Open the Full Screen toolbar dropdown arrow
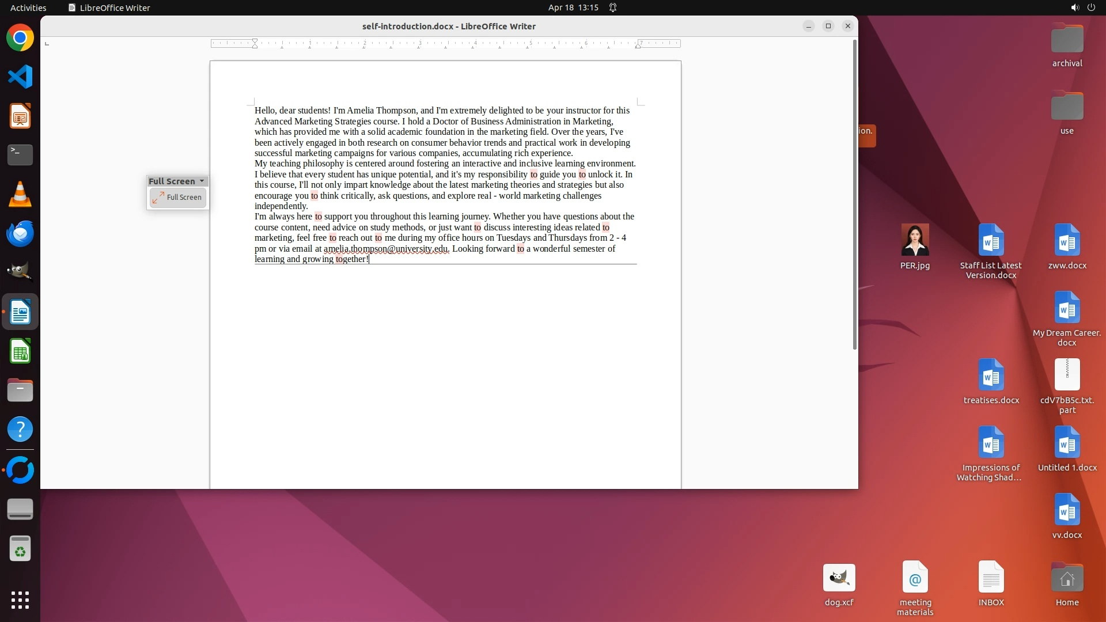 [x=202, y=181]
